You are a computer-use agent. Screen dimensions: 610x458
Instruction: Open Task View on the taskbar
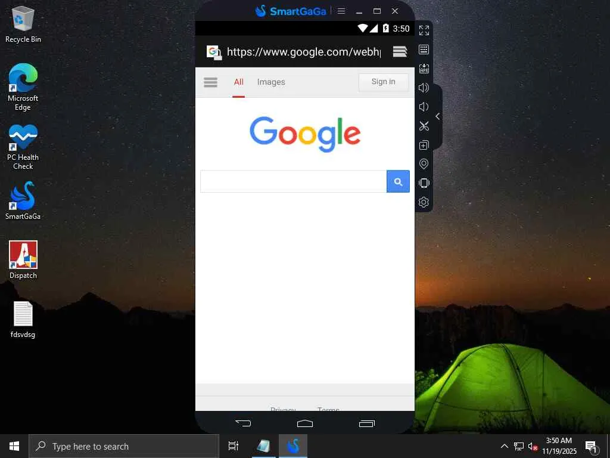tap(234, 446)
